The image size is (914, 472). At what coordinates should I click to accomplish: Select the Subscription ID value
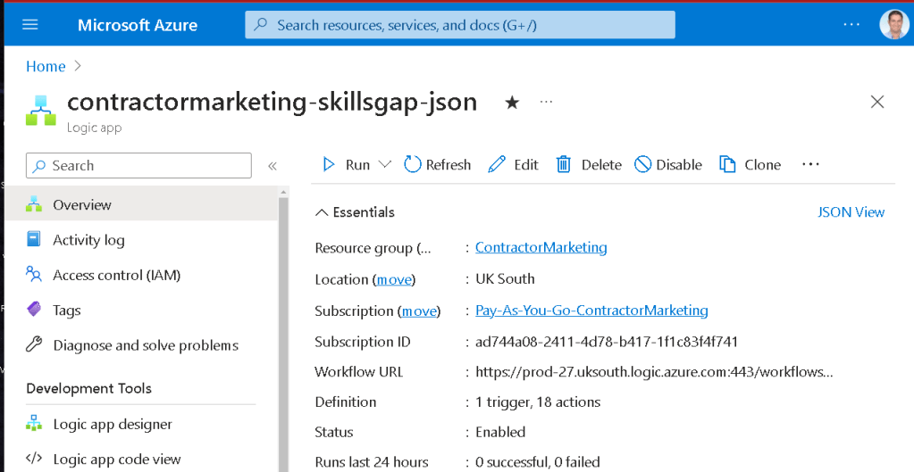(607, 342)
